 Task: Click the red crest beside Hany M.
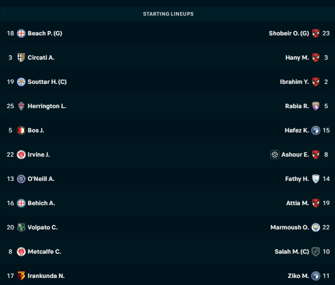click(316, 58)
